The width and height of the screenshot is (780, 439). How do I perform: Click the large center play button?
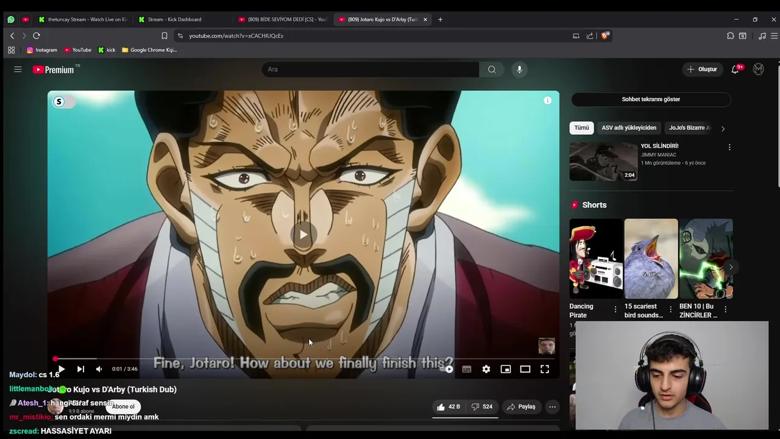[x=303, y=235]
